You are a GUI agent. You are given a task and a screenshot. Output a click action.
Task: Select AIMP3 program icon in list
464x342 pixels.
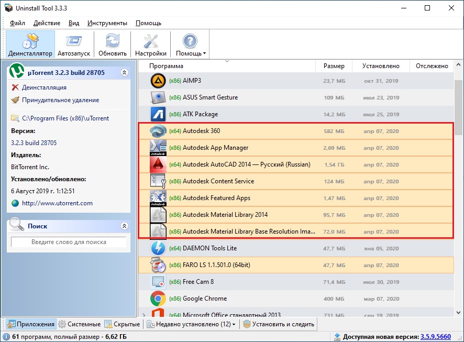point(158,81)
